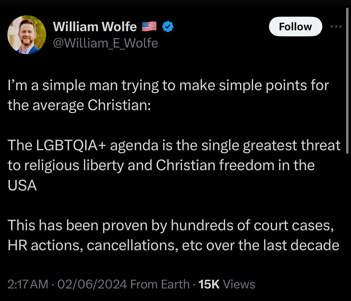Click the vertical scrollbar on the right edge
351x301 pixels.
click(x=347, y=82)
